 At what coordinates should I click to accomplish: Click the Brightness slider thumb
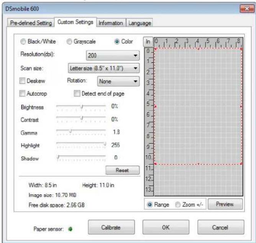[x=82, y=107]
